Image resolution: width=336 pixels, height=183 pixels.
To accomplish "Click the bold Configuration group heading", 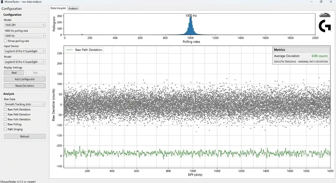I will tap(12, 15).
